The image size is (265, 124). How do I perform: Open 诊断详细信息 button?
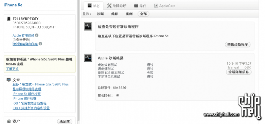[x=238, y=72]
